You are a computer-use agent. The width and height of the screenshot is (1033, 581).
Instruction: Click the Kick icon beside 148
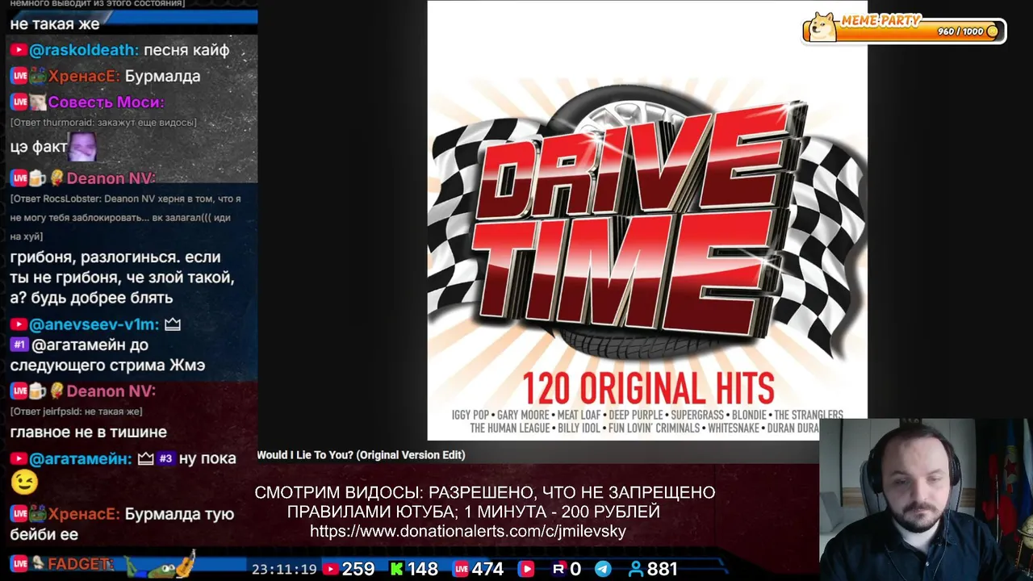(x=397, y=570)
